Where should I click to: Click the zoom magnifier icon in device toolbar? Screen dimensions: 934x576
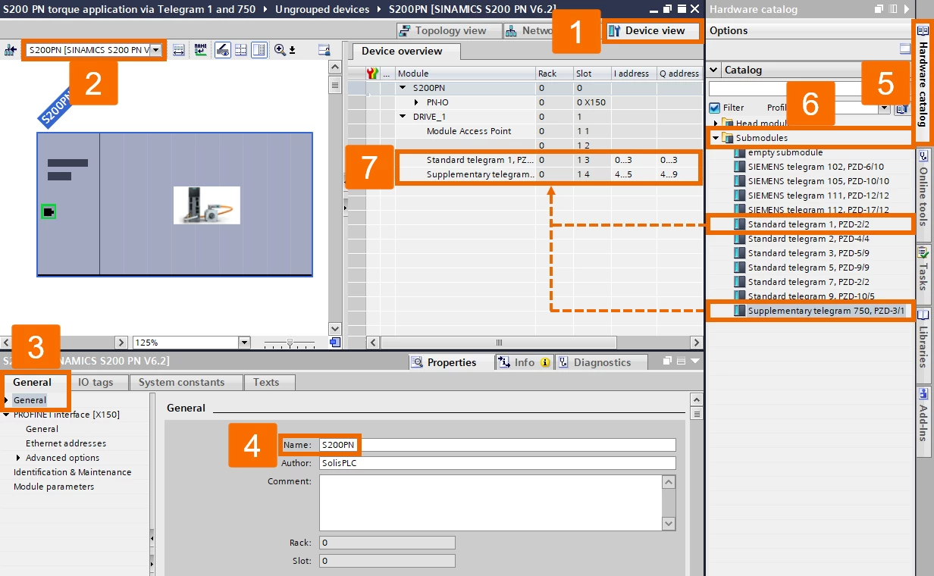pyautogui.click(x=280, y=50)
